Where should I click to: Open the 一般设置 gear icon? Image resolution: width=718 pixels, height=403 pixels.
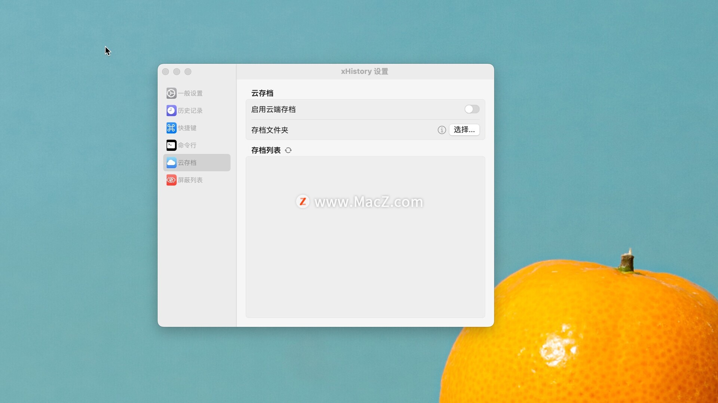coord(171,93)
